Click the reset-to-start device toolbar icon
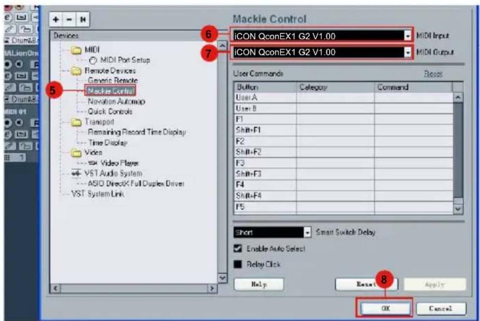This screenshot has width=480, height=321. point(82,20)
